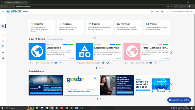Click Ver mais on Dispensa Eletrônica card
195x110 pixels.
119,58
